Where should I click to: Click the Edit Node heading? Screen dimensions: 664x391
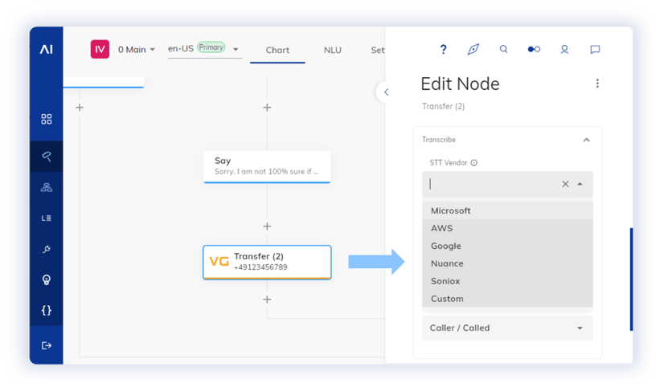[x=460, y=83]
